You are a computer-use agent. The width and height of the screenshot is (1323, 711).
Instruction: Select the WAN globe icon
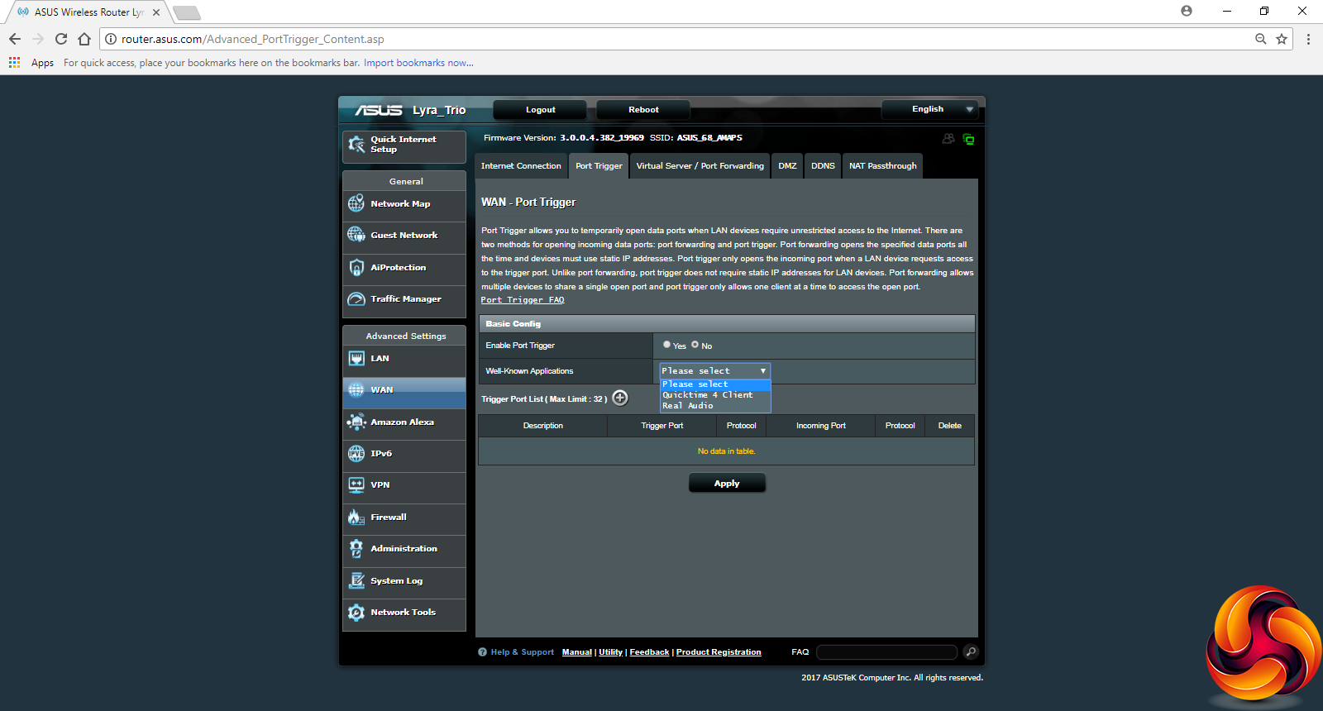(356, 389)
